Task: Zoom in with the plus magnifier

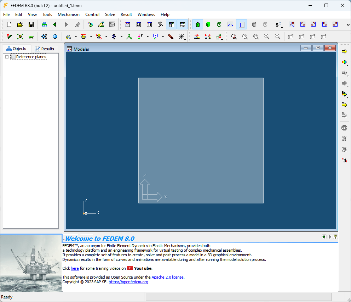Action: (x=266, y=37)
